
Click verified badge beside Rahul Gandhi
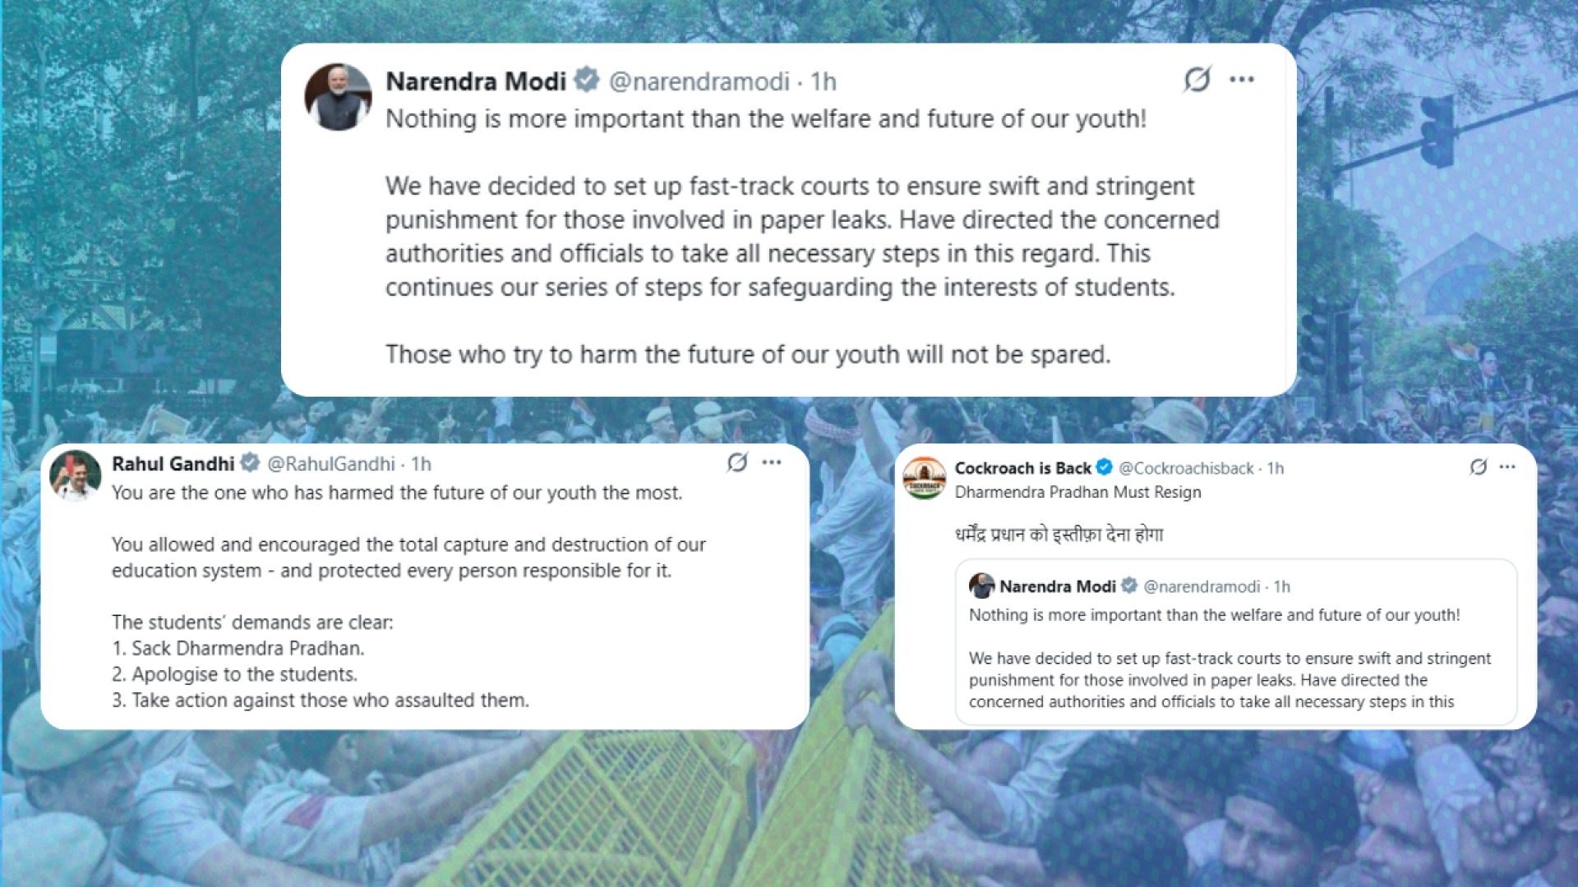tap(251, 463)
